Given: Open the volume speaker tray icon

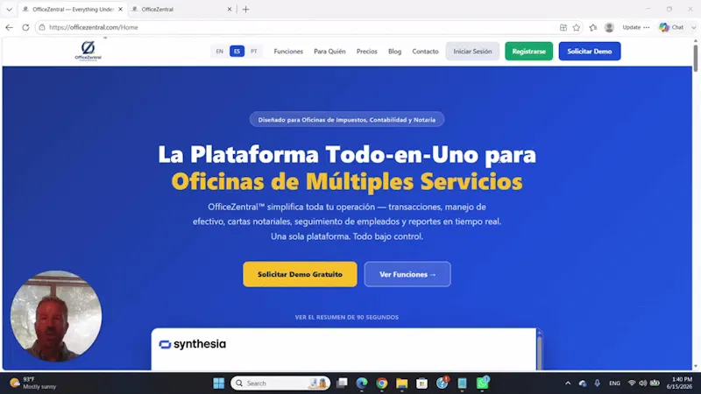Looking at the screenshot, I should (643, 383).
